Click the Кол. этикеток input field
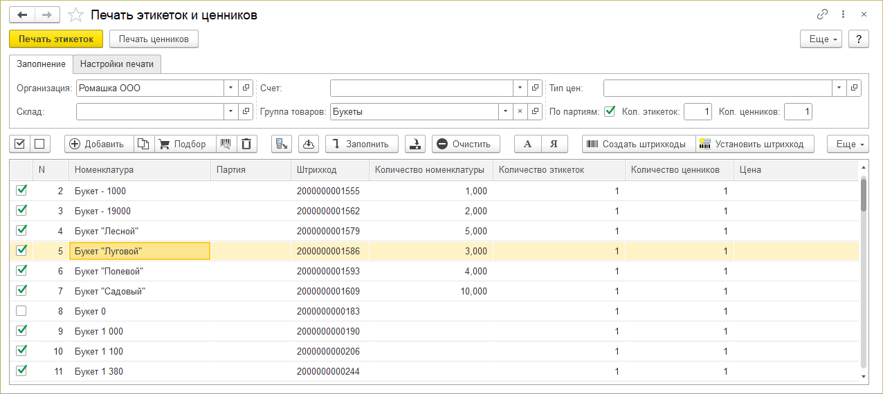 pyautogui.click(x=698, y=111)
